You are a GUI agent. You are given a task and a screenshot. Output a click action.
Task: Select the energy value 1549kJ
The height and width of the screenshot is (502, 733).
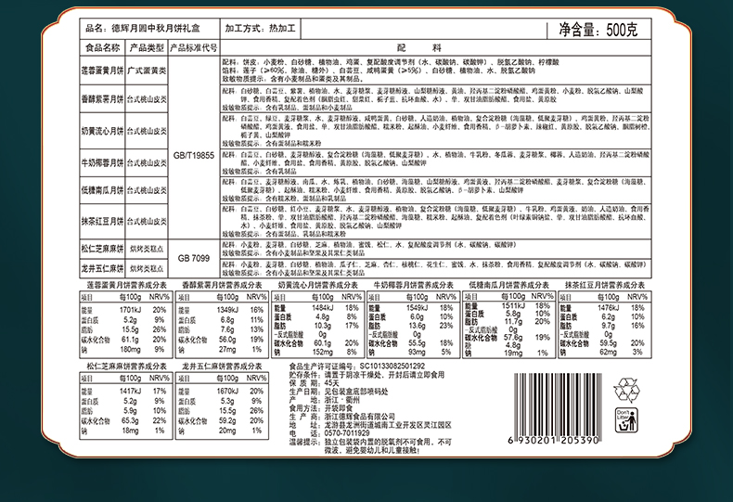417,307
